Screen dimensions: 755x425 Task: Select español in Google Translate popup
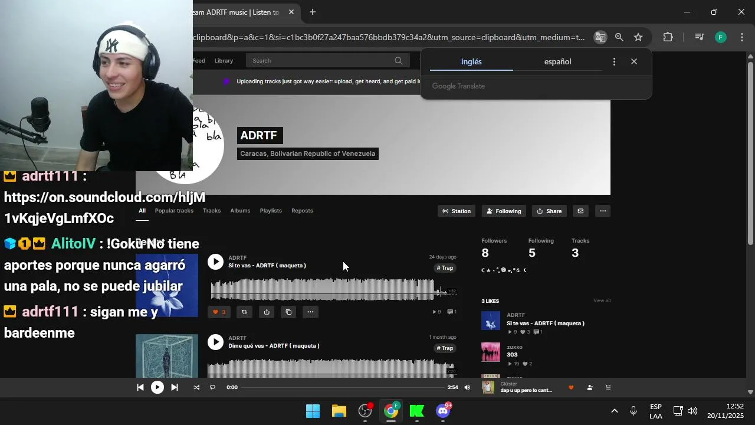[557, 61]
